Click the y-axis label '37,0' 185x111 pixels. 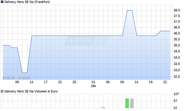(177, 22)
